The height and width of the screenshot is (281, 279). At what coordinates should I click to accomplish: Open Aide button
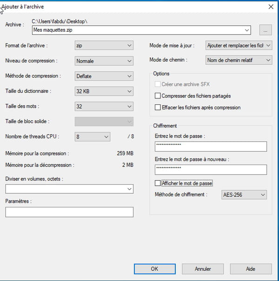[251, 269]
